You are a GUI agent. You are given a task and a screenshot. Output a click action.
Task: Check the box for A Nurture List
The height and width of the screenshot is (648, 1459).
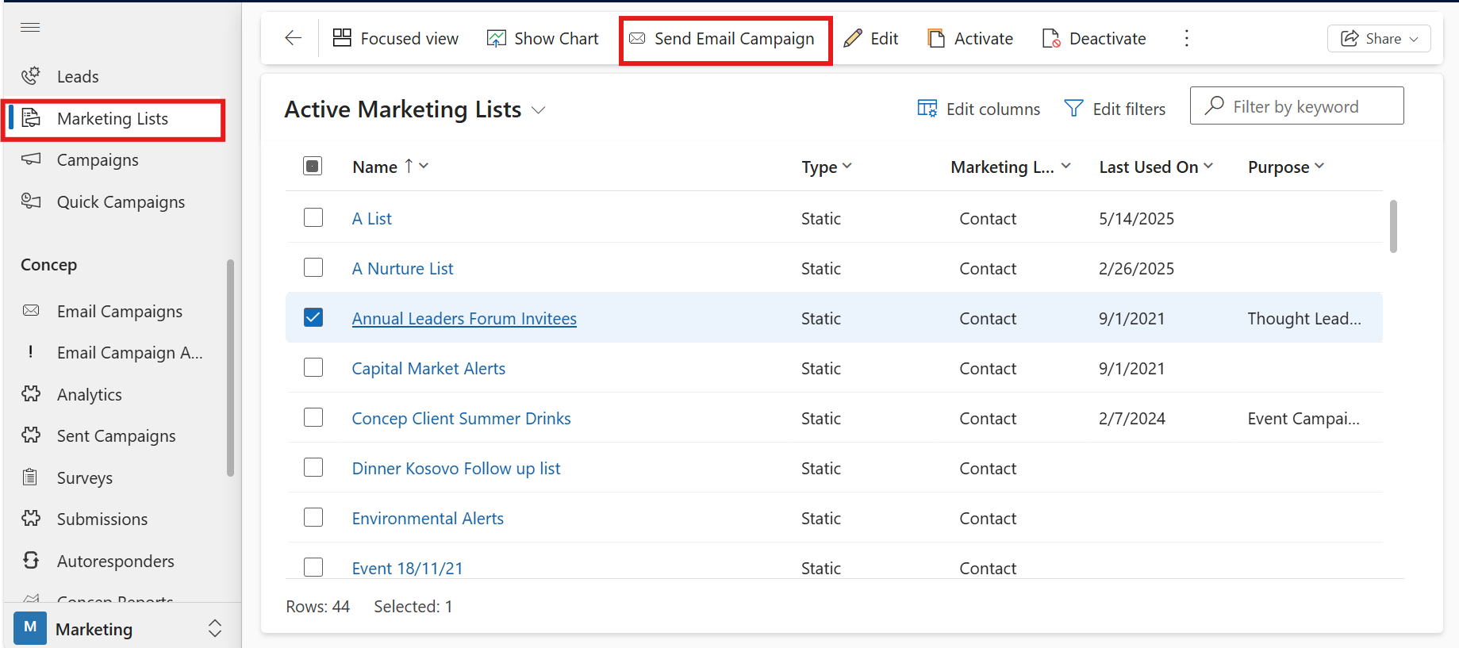(x=313, y=267)
